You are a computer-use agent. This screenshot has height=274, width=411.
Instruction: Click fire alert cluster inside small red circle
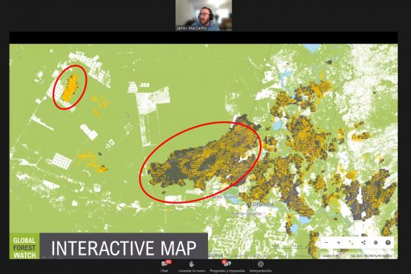70,88
